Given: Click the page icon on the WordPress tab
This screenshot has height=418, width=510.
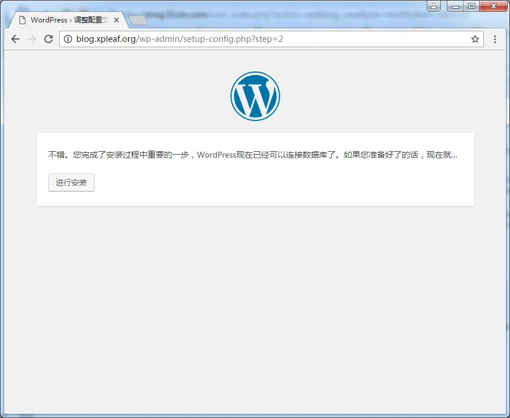Looking at the screenshot, I should point(22,20).
